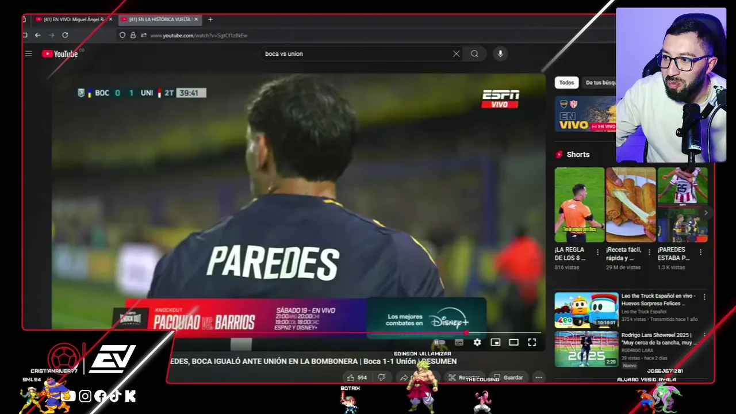
Task: Switch to theater mode
Action: [513, 342]
